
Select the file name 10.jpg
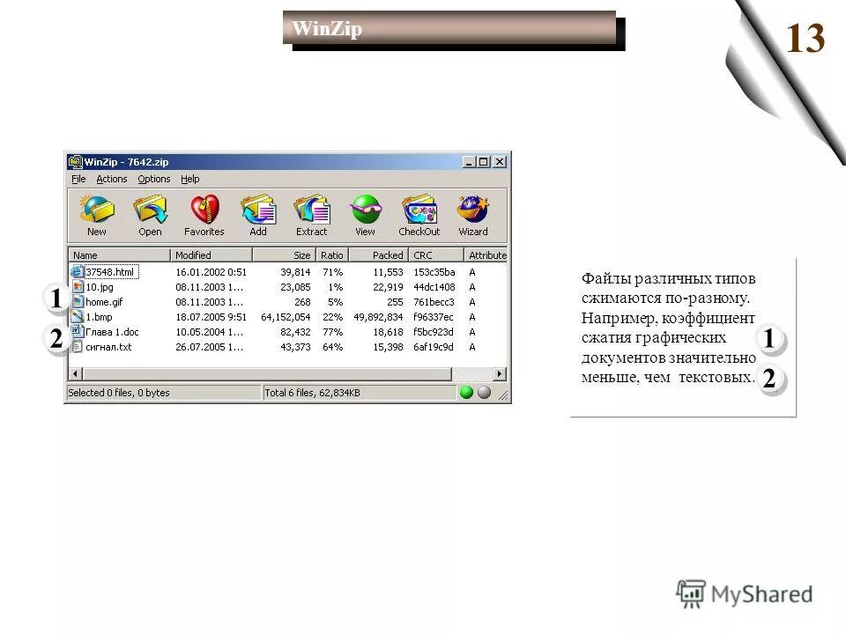pyautogui.click(x=100, y=287)
